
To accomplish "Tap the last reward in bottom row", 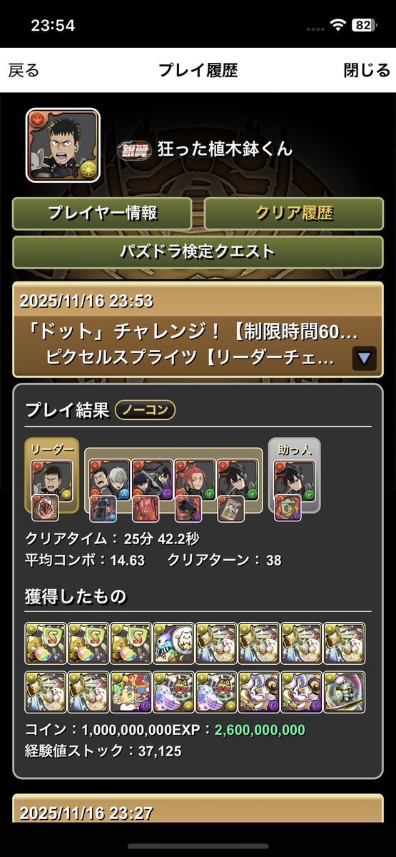I will point(345,692).
